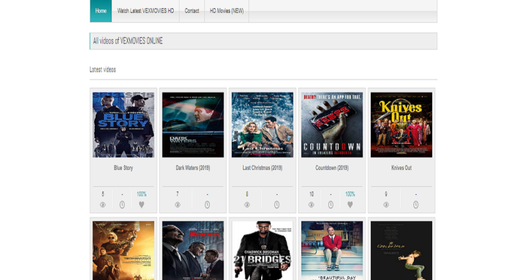
Task: Open the Home tab
Action: 100,11
